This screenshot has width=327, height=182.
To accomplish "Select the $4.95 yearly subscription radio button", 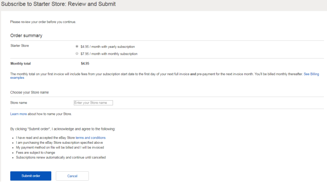I will tap(77, 46).
